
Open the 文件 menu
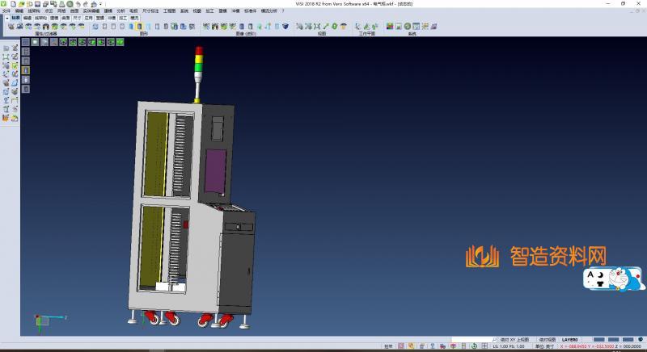click(6, 10)
